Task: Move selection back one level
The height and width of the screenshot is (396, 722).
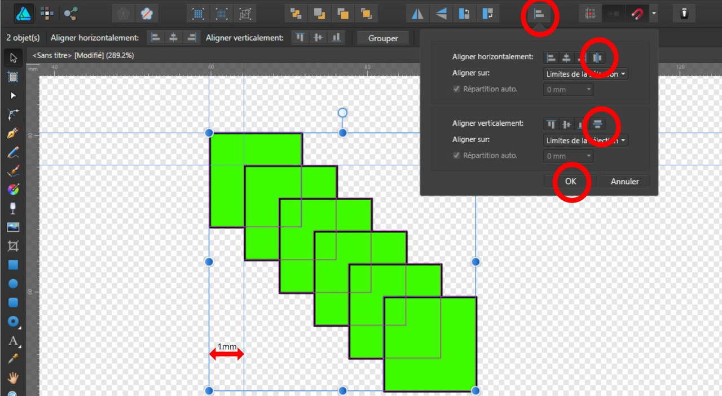Action: pyautogui.click(x=319, y=13)
